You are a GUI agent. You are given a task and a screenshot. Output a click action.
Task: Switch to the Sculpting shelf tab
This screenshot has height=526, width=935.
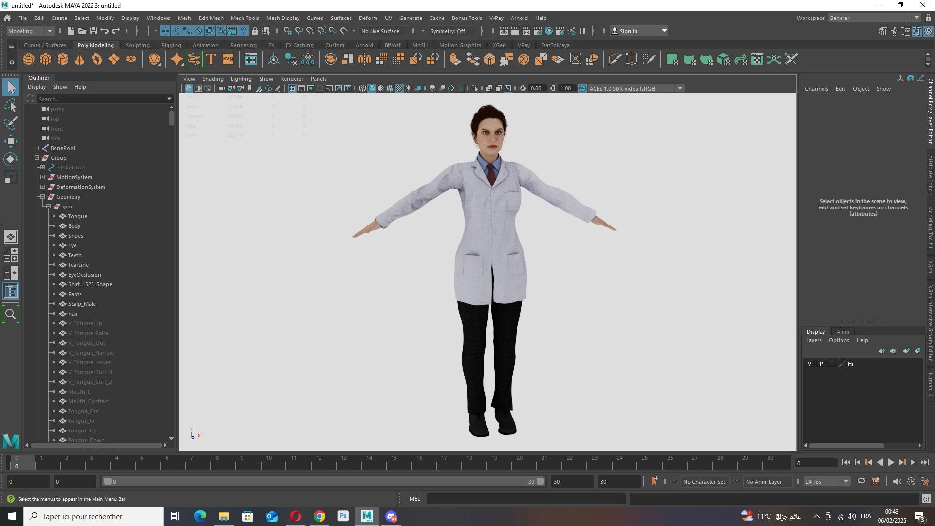[137, 45]
